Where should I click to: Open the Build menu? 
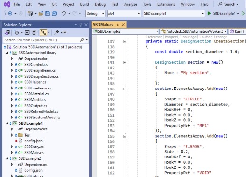coord(84,4)
